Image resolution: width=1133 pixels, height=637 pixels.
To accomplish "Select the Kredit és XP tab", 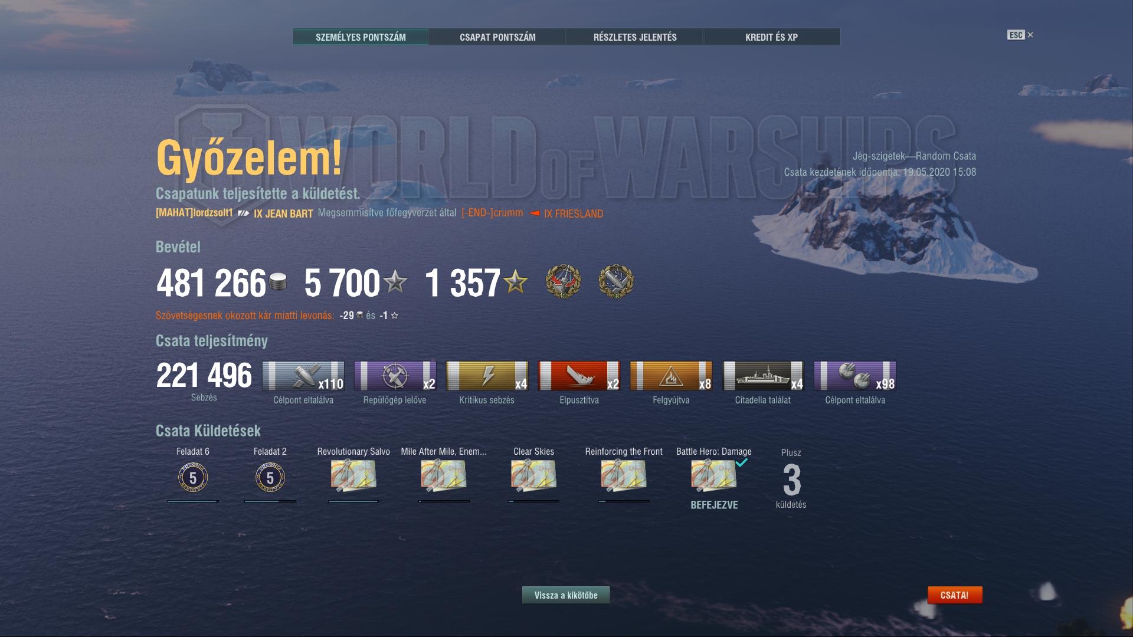I will point(771,37).
